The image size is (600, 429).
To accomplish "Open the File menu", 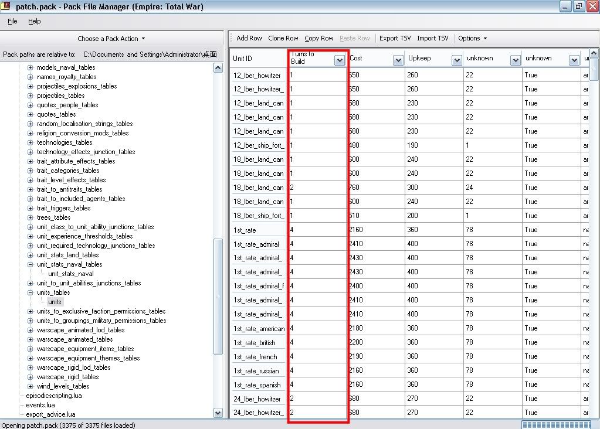I will pyautogui.click(x=12, y=21).
